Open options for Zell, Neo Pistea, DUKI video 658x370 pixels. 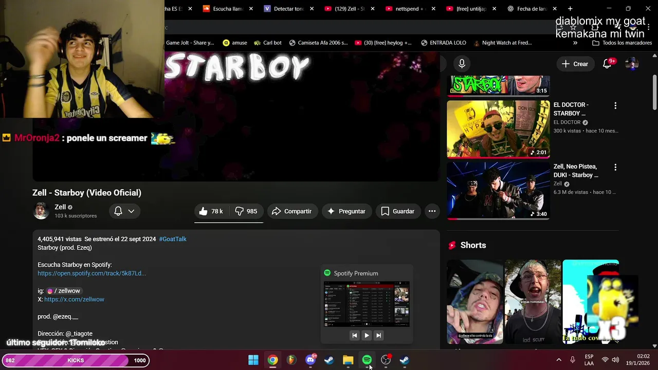tap(615, 167)
